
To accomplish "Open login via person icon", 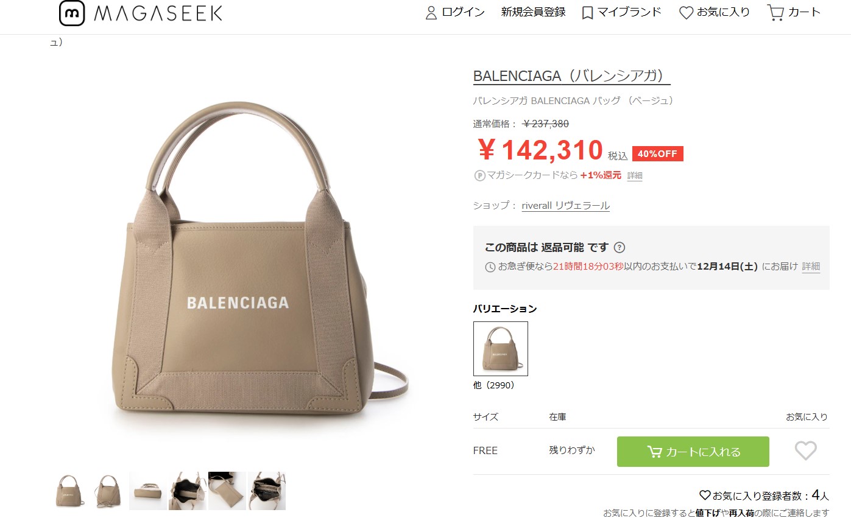I will pyautogui.click(x=431, y=13).
